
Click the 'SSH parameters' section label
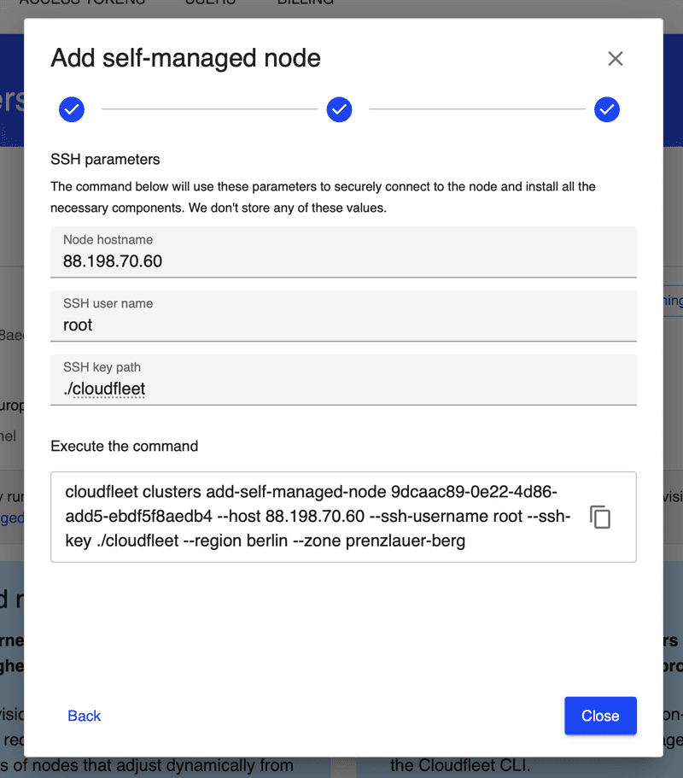click(105, 159)
